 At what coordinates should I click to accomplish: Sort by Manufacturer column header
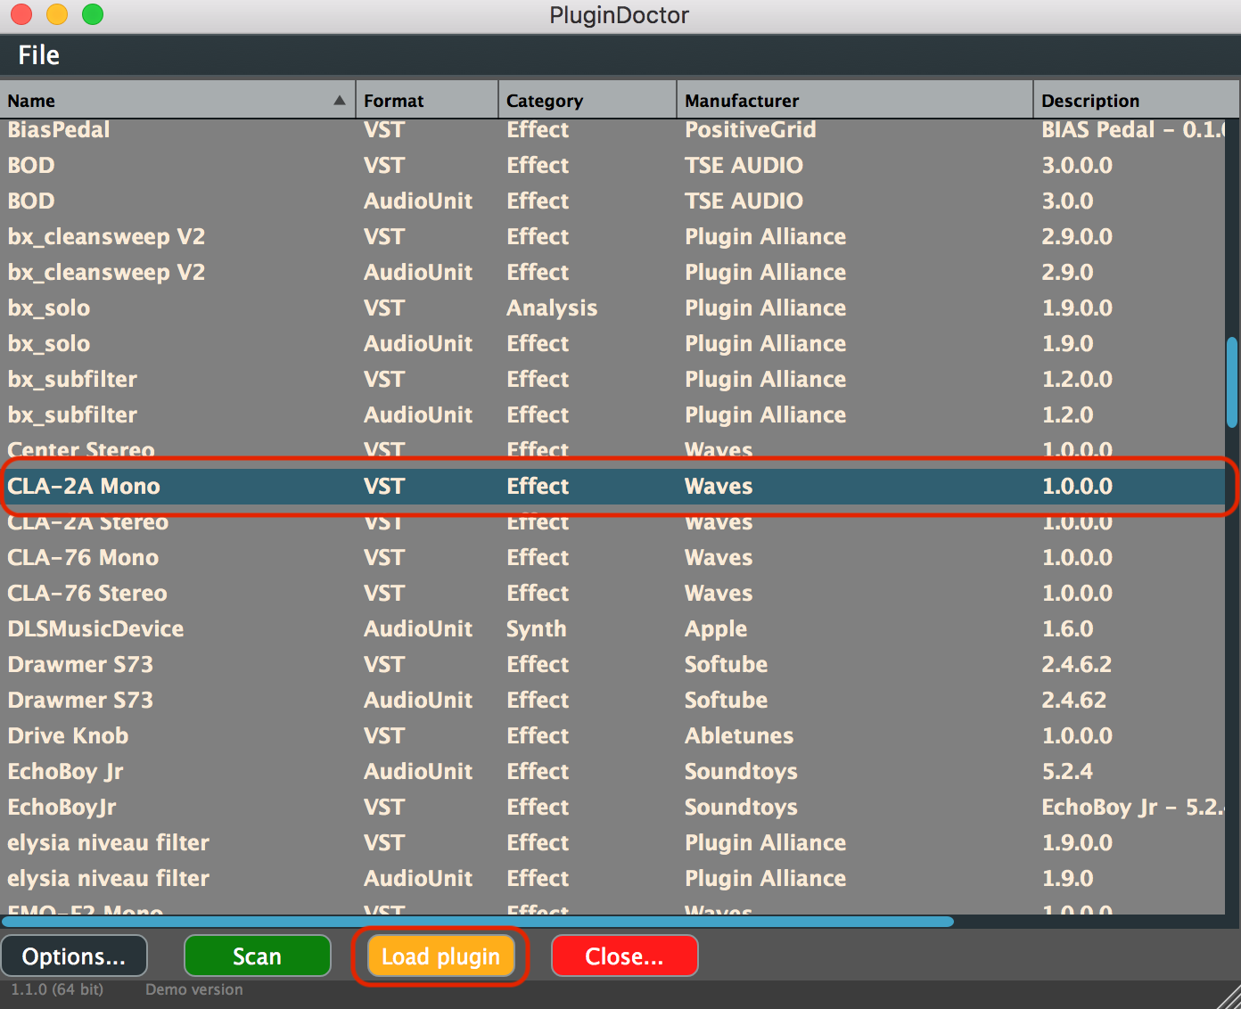pyautogui.click(x=855, y=100)
